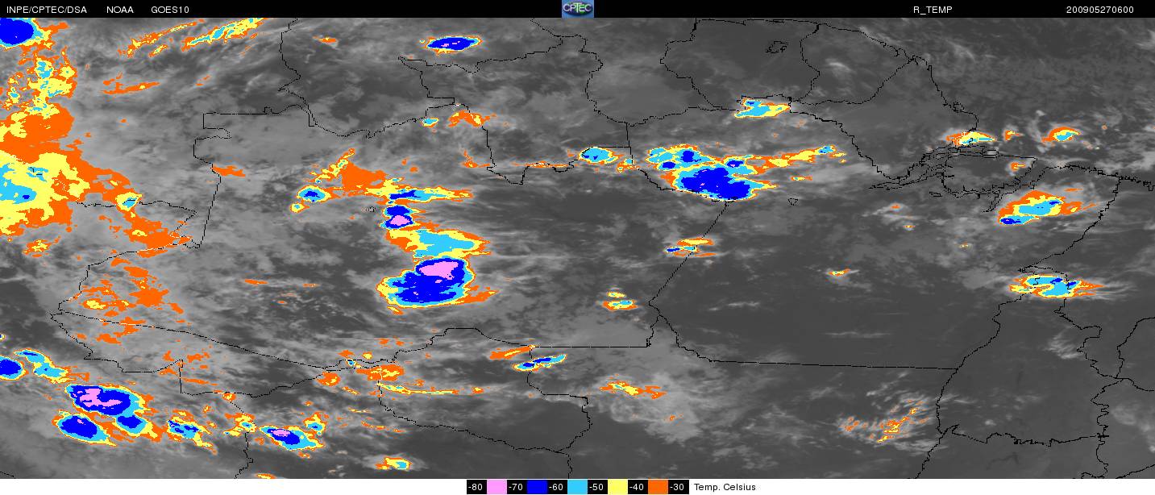Screen dimensions: 1155x495
Task: Click the R_TEMP product label
Action: pos(933,10)
